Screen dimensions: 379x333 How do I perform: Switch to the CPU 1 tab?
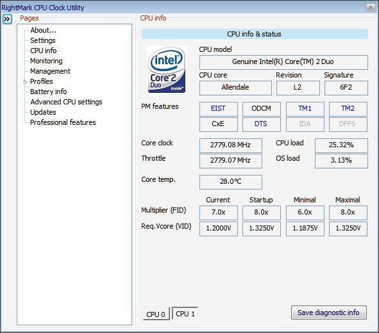[x=185, y=313]
